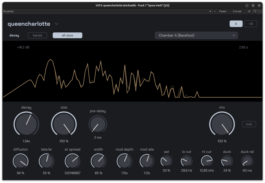The image size is (265, 183).
Task: Open the queencharlotte preset chevron menu
Action: (x=57, y=24)
